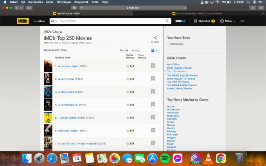The image size is (266, 166).
Task: Open the Reader view icon in address bar
Action: coord(82,8)
